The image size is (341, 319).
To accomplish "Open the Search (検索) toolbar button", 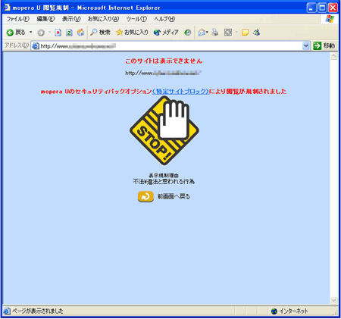I will pyautogui.click(x=101, y=33).
